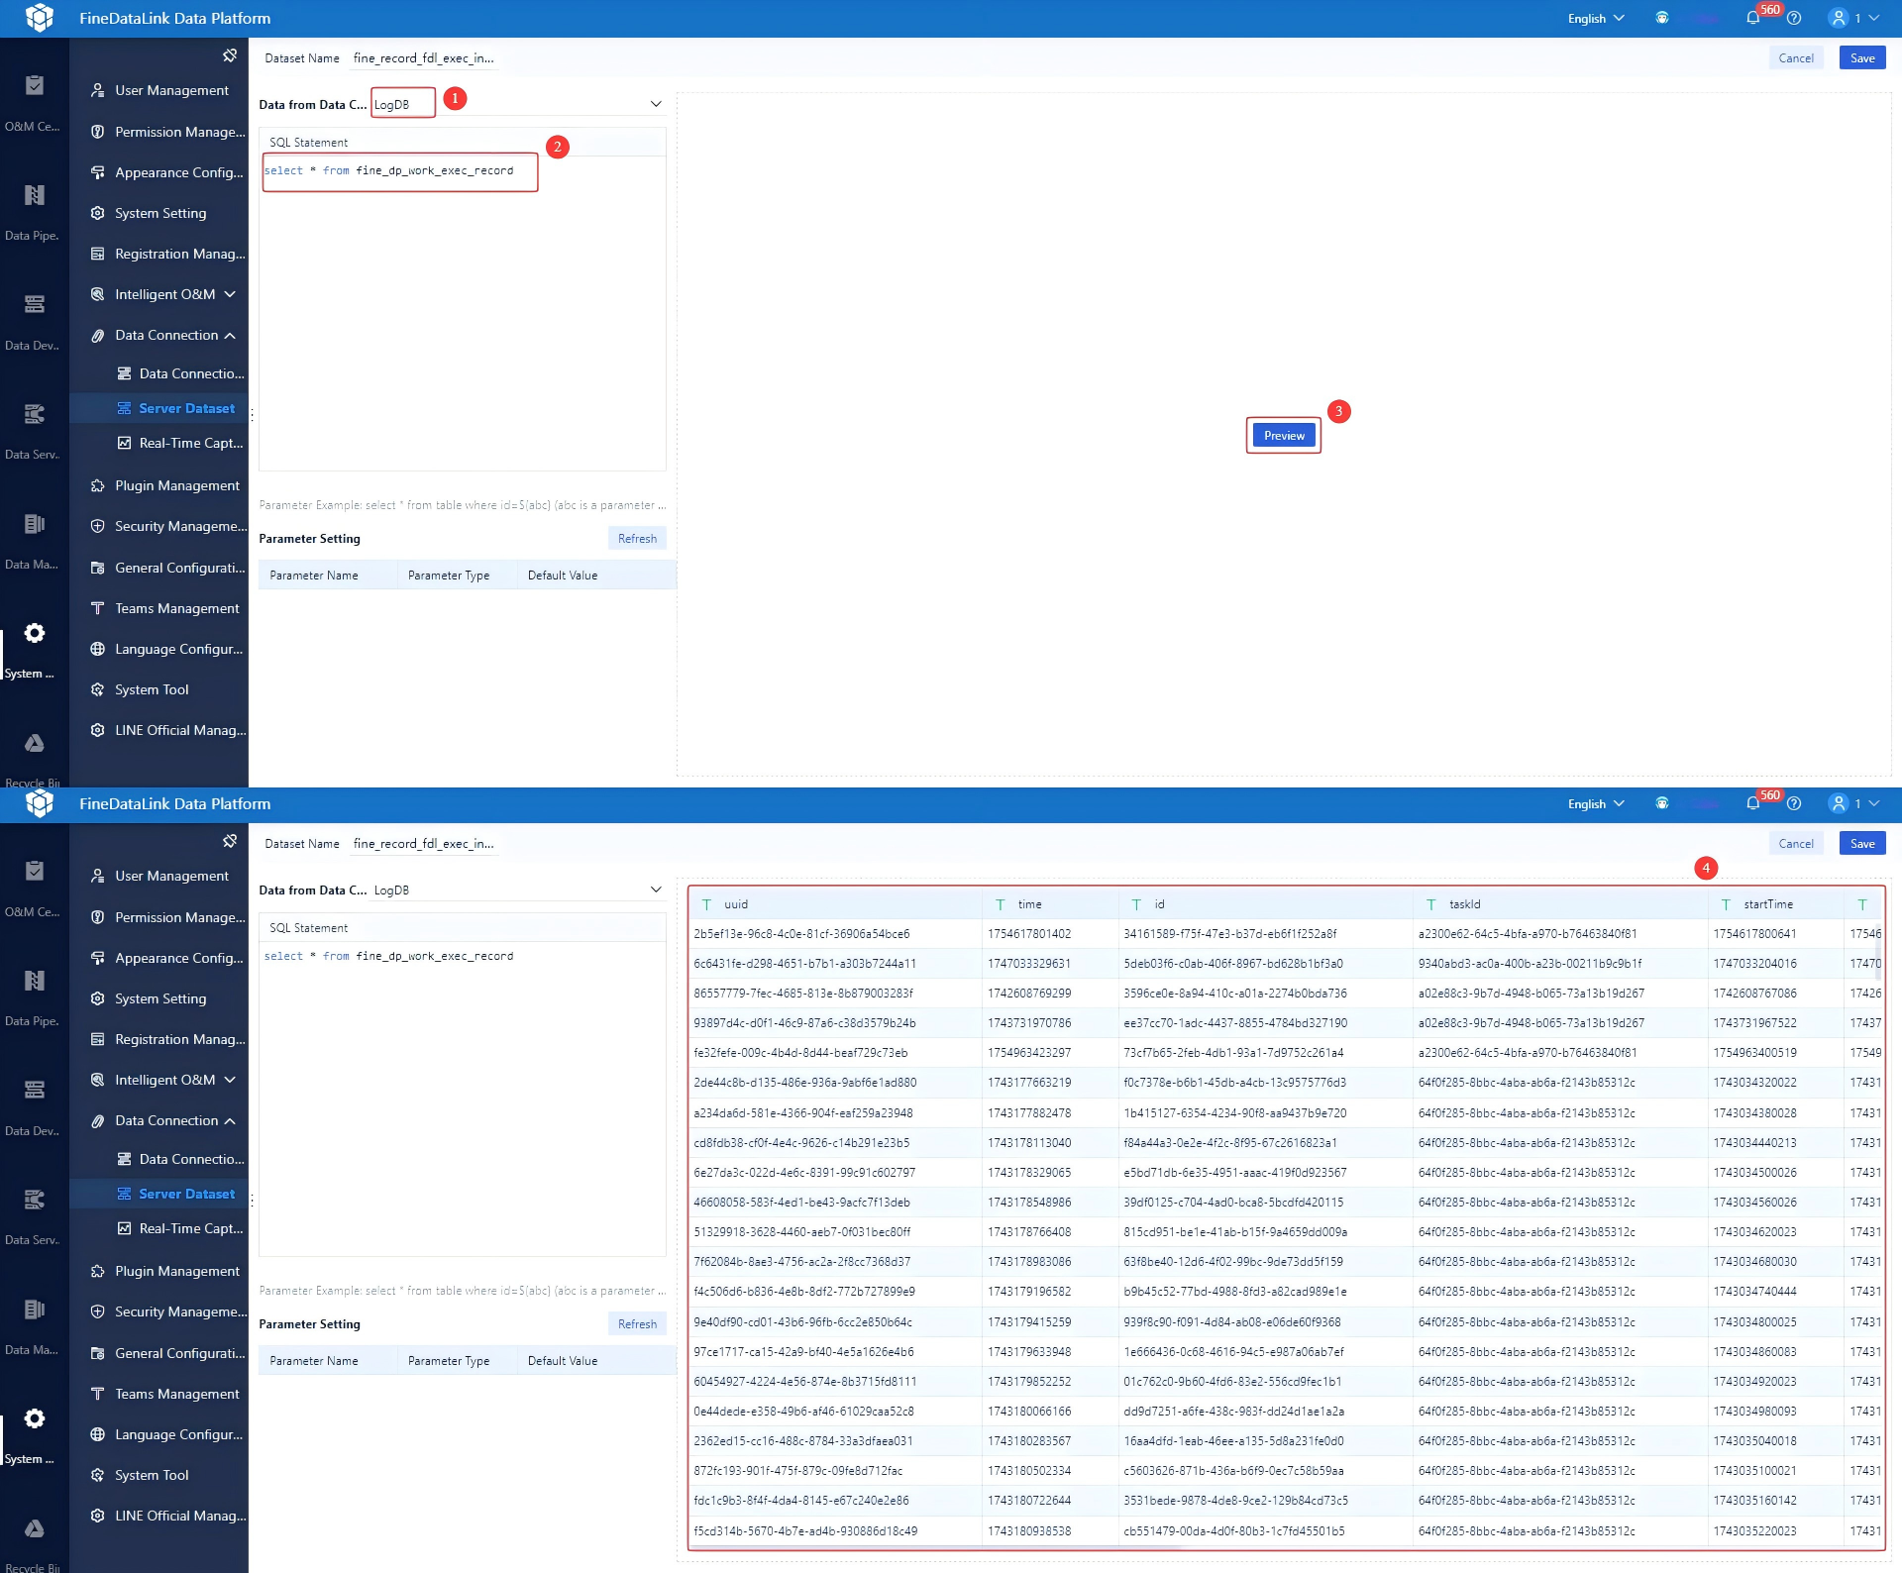Open System gear icon in Preview-button window
Viewport: 1902px width, 1573px height.
tap(34, 634)
